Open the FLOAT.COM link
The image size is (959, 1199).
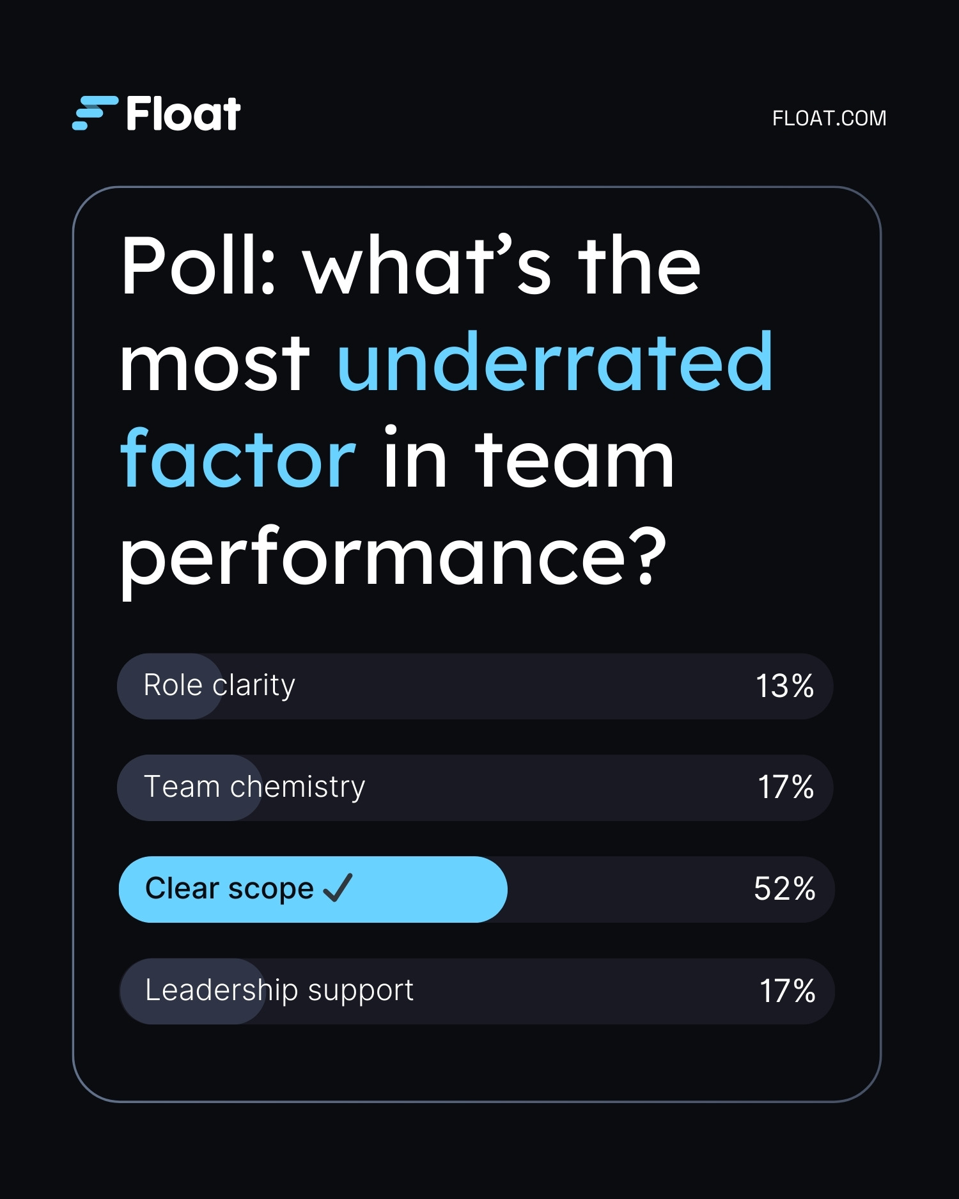coord(829,118)
